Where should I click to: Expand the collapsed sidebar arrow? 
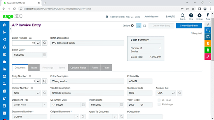click(x=10, y=29)
